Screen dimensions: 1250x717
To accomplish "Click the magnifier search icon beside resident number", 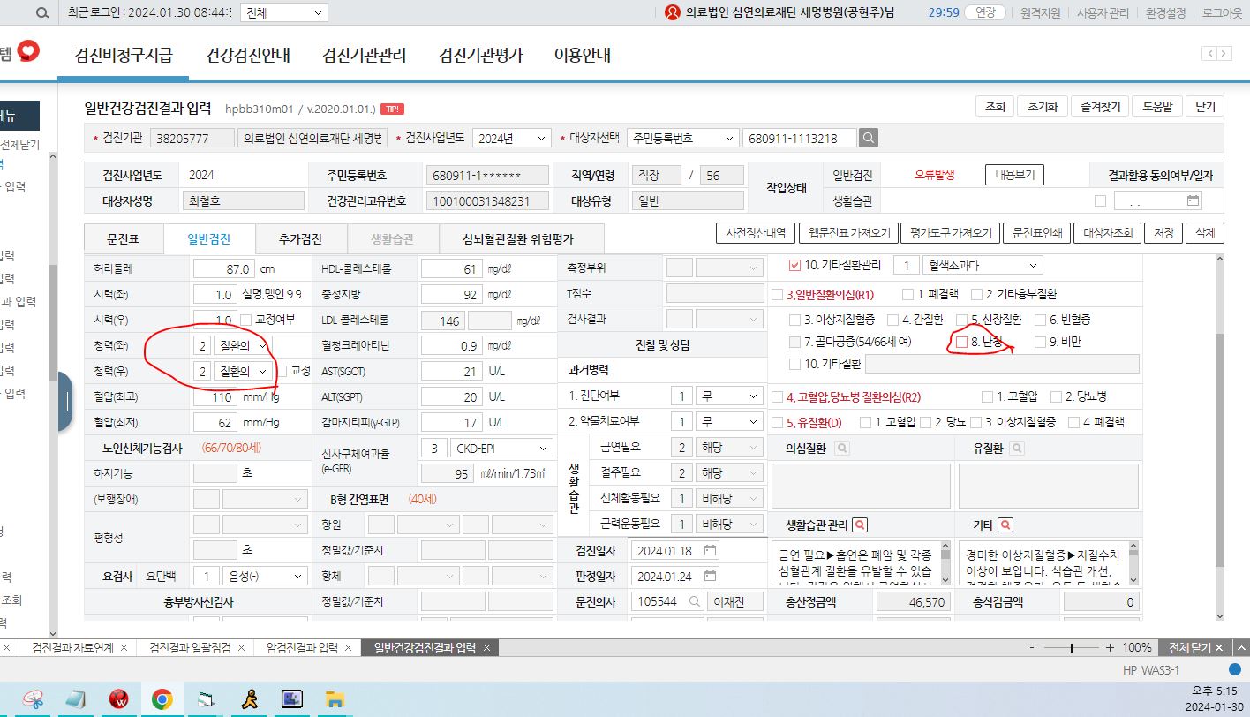I will click(869, 138).
